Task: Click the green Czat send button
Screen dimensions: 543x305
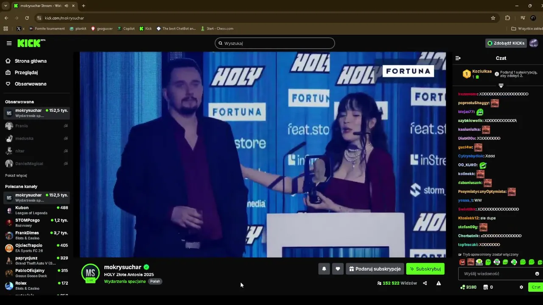Action: point(536,287)
